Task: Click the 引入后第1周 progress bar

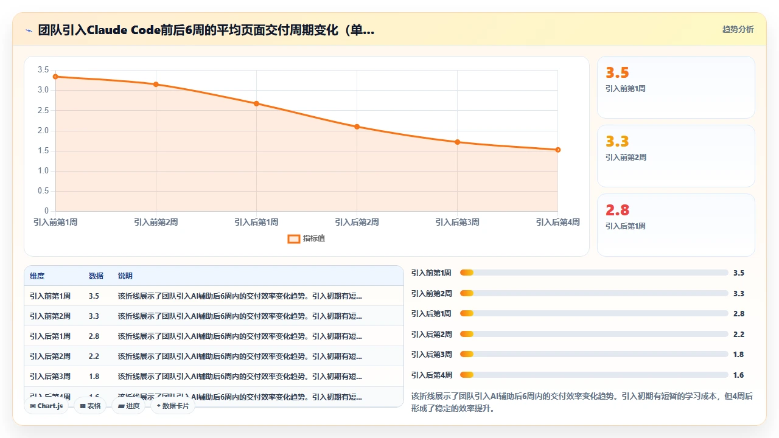Action: 594,314
